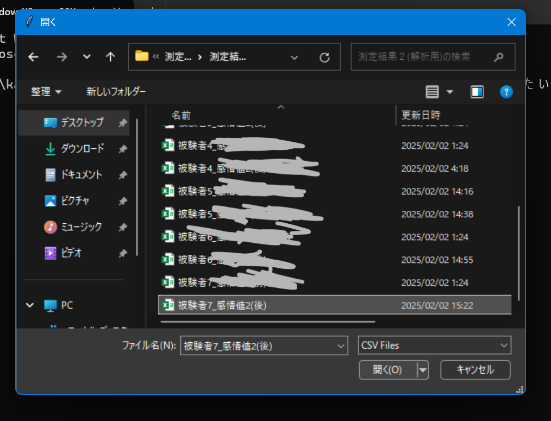Go up one folder level

[110, 56]
